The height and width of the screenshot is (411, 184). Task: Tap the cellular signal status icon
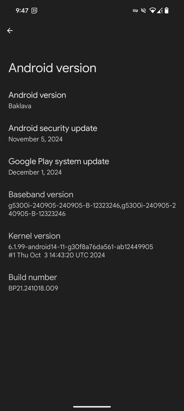pos(160,10)
